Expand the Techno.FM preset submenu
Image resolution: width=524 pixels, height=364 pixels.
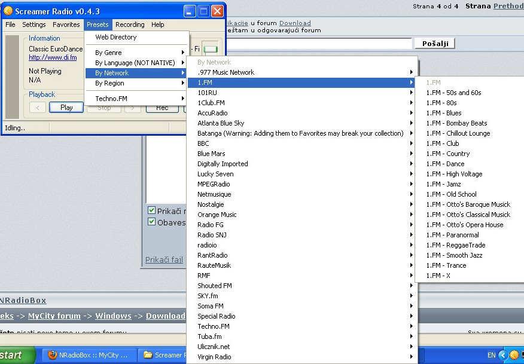136,99
